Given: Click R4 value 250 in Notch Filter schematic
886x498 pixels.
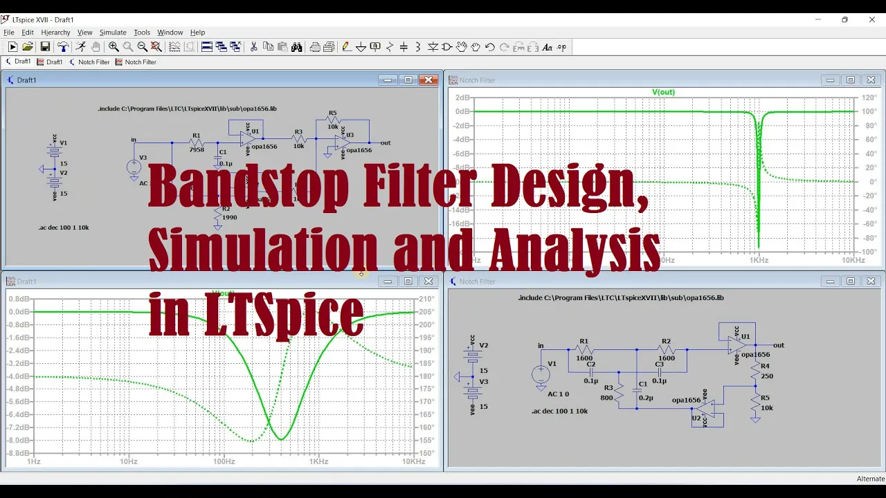Looking at the screenshot, I should tap(767, 376).
